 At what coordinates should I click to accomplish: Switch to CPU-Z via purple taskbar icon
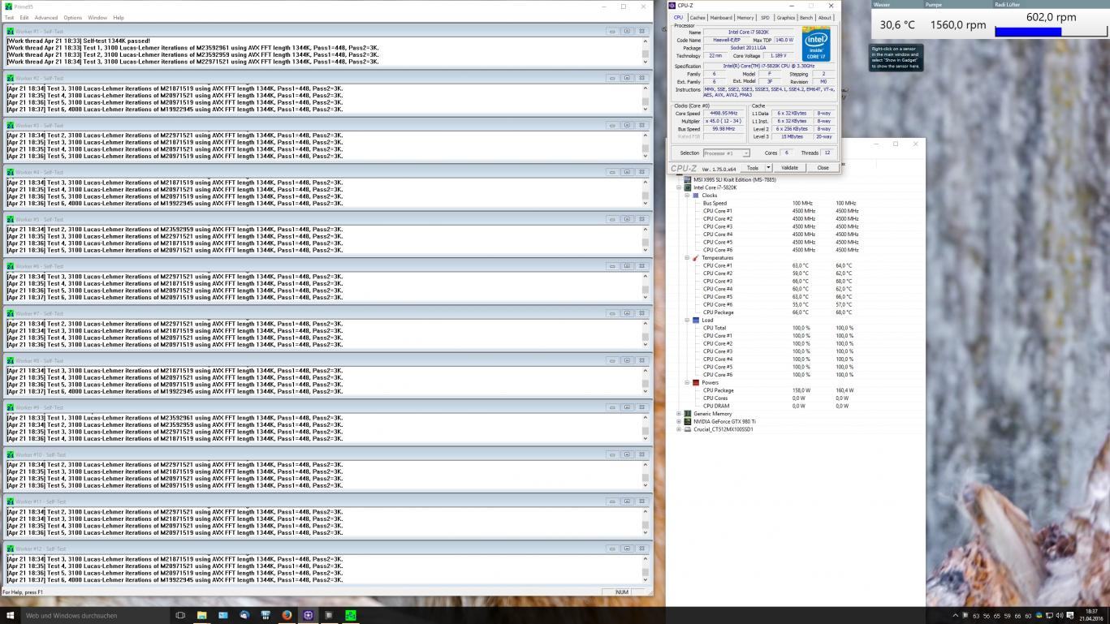pos(309,615)
